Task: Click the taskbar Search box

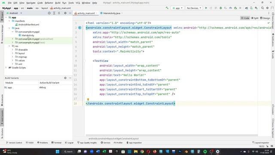Action: 68,152
